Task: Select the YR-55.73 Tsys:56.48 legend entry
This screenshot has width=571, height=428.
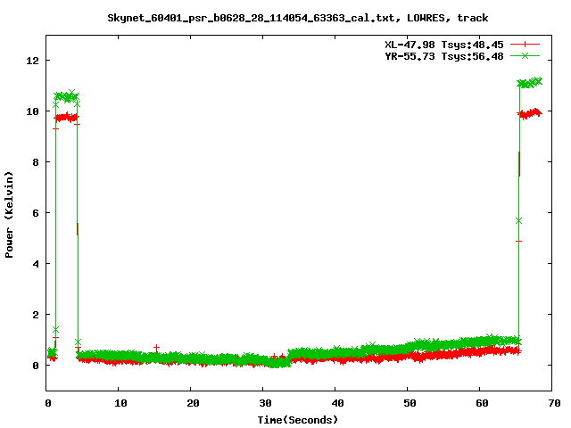Action: pos(444,56)
